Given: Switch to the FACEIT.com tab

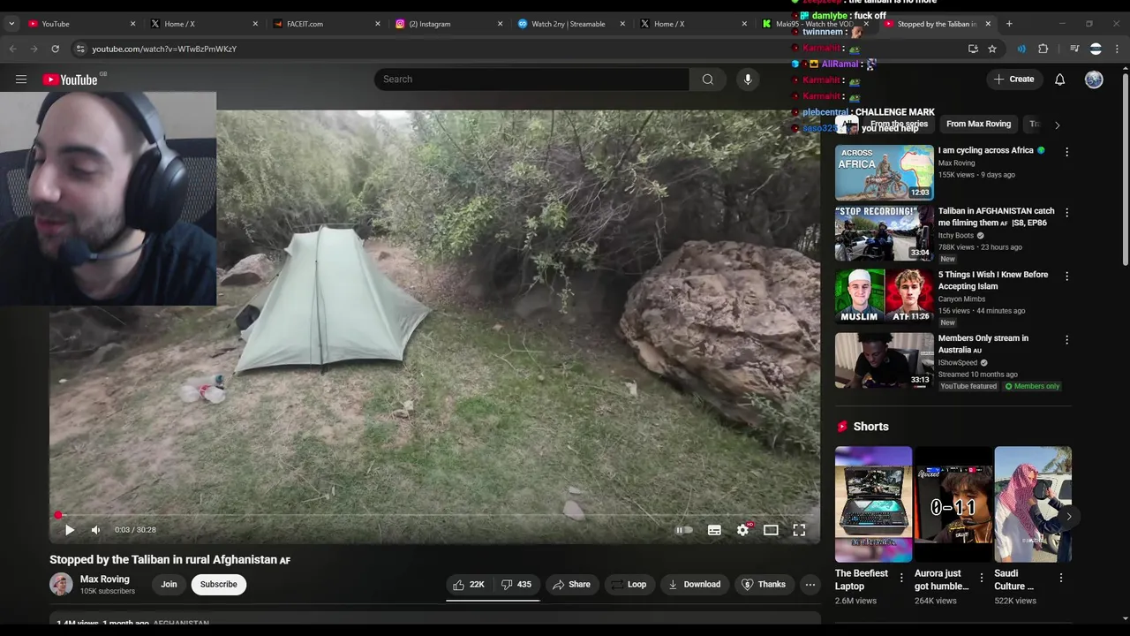Looking at the screenshot, I should click(x=325, y=24).
